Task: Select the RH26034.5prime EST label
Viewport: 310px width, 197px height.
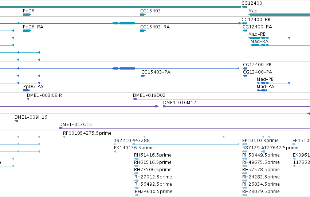Action: (x=261, y=185)
